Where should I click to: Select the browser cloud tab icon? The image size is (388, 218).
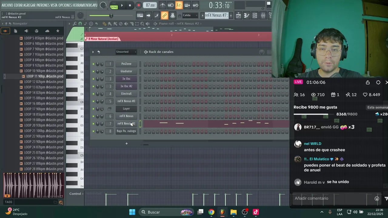point(47,31)
